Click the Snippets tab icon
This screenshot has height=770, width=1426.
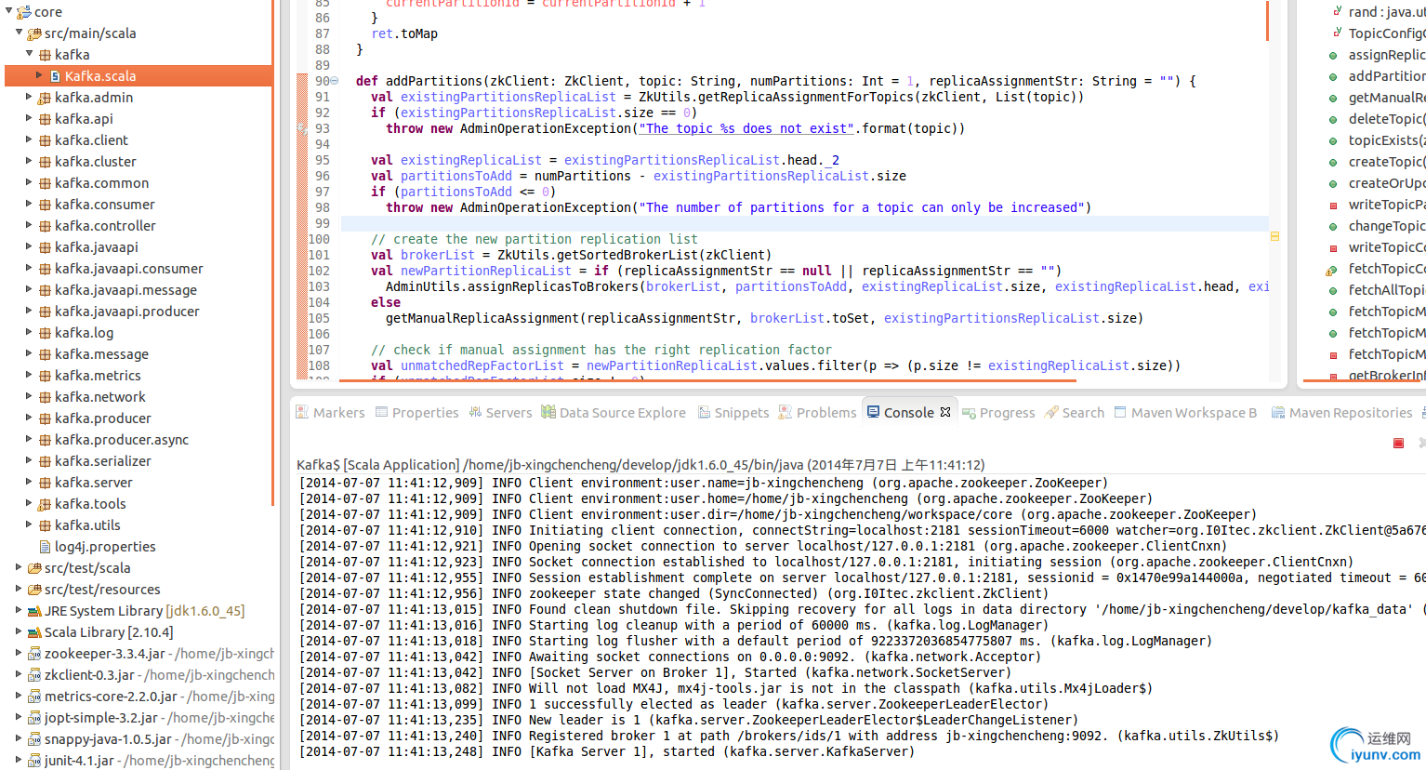pos(704,412)
